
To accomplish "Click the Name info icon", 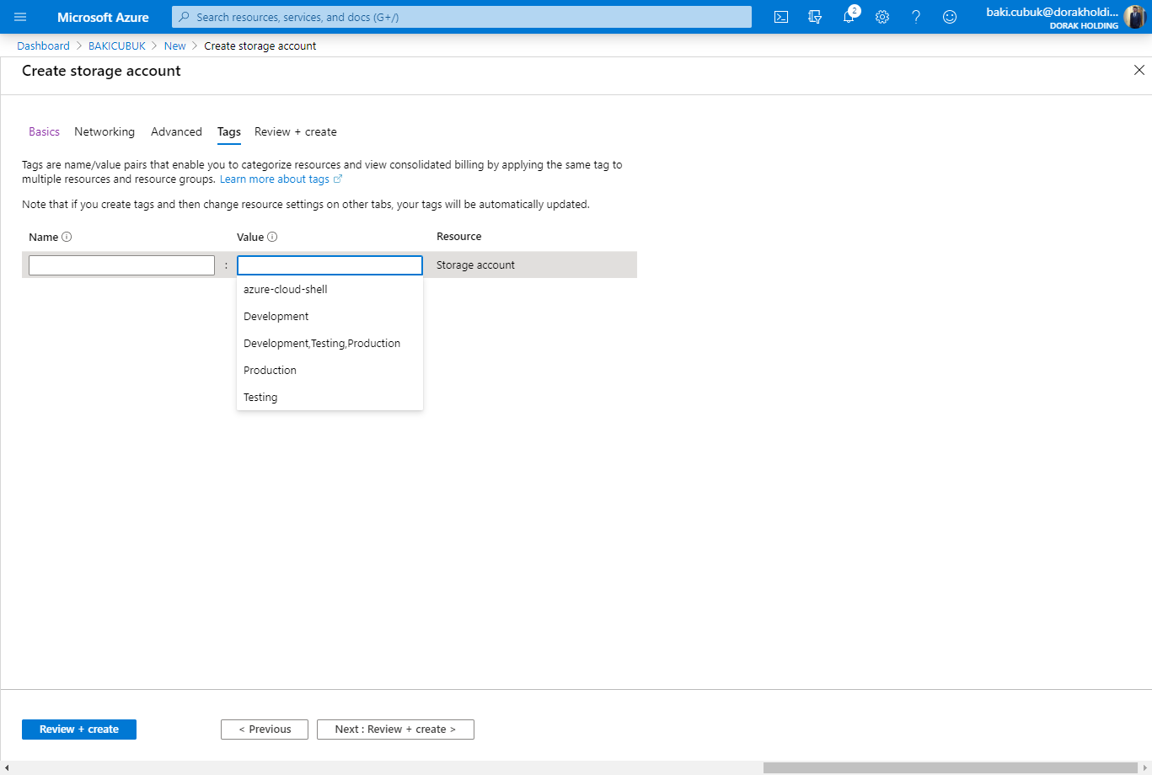I will pos(67,237).
